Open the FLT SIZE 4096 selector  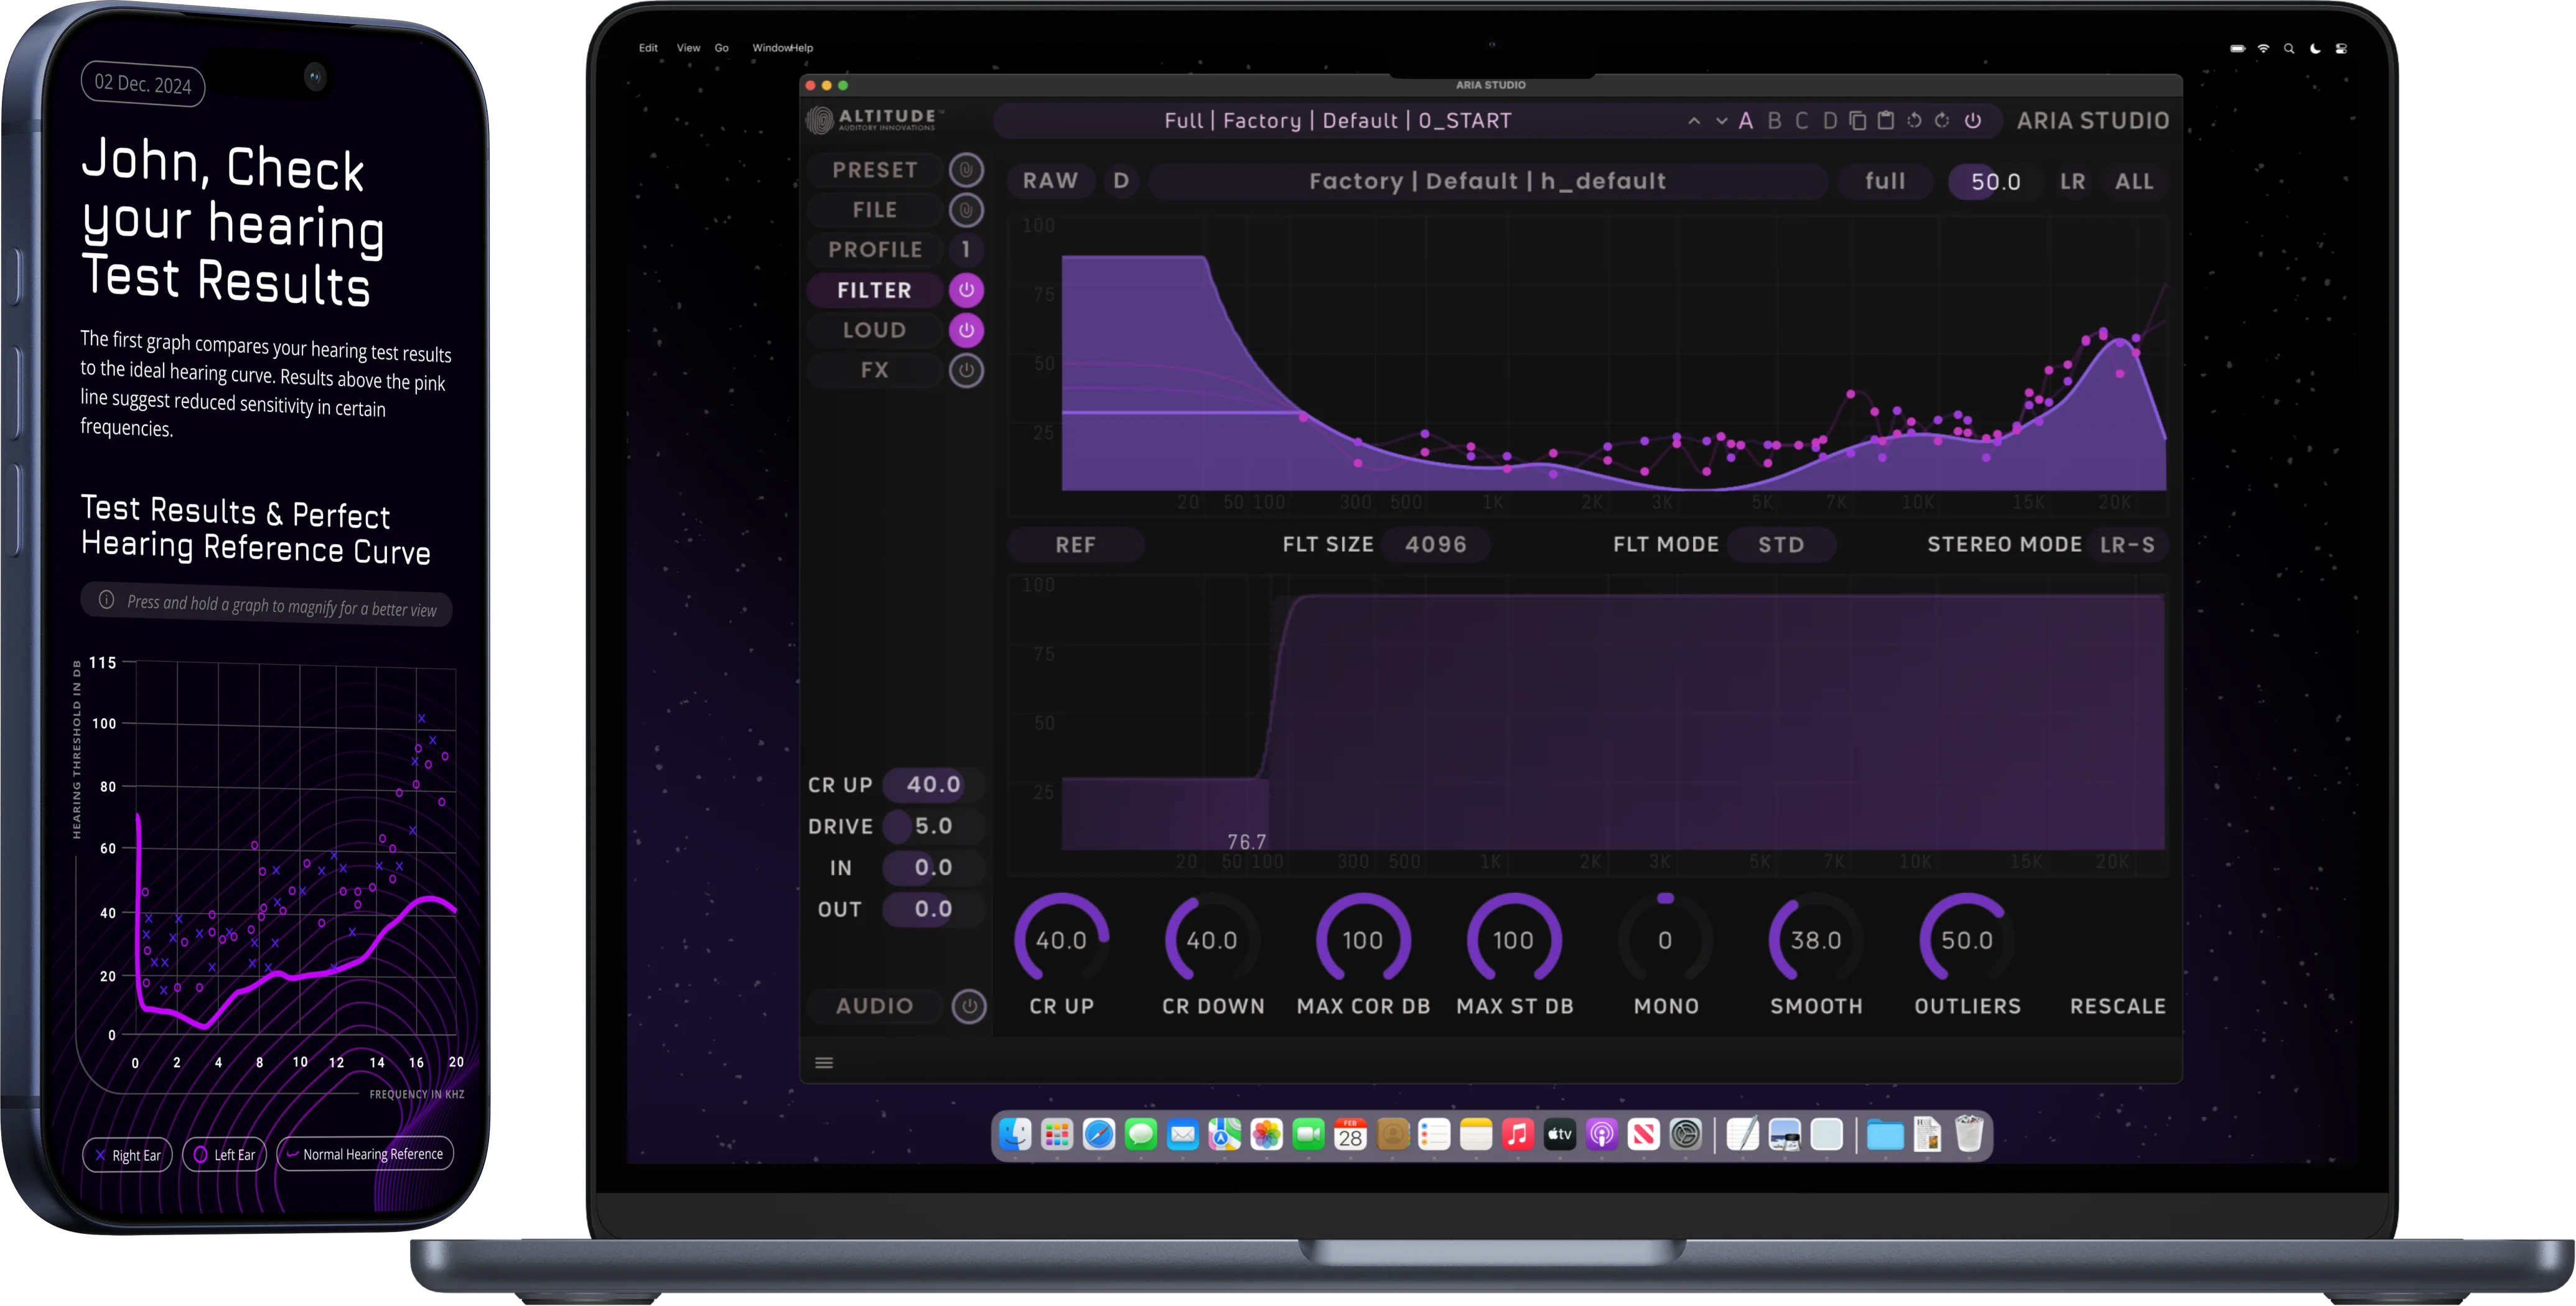pos(1436,545)
